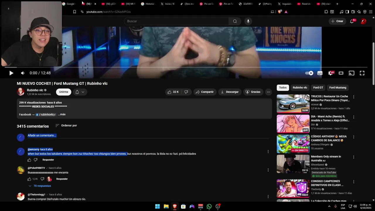The height and width of the screenshot is (211, 375).
Task: Click the Unirme join button
Action: 64,92
